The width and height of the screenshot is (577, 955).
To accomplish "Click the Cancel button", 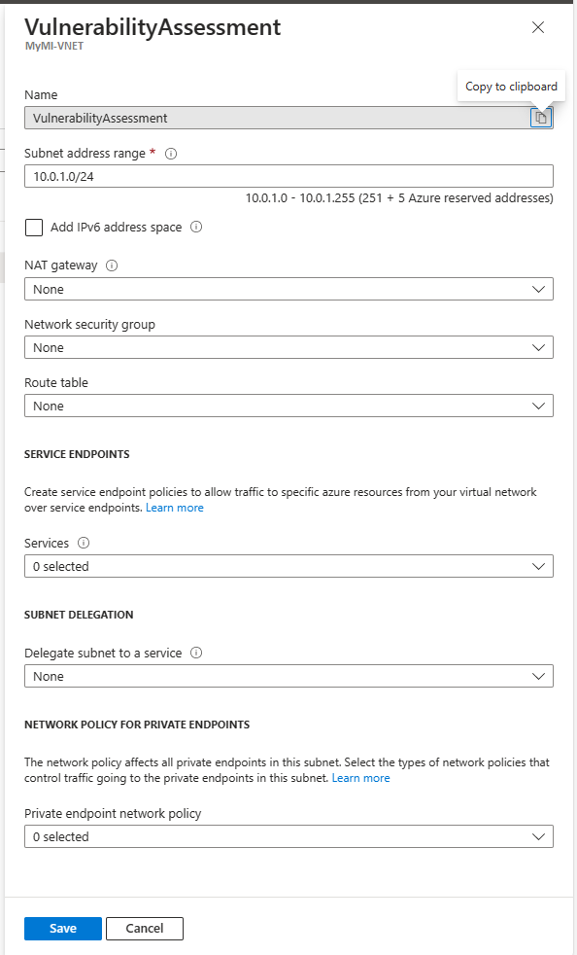I will pyautogui.click(x=144, y=928).
